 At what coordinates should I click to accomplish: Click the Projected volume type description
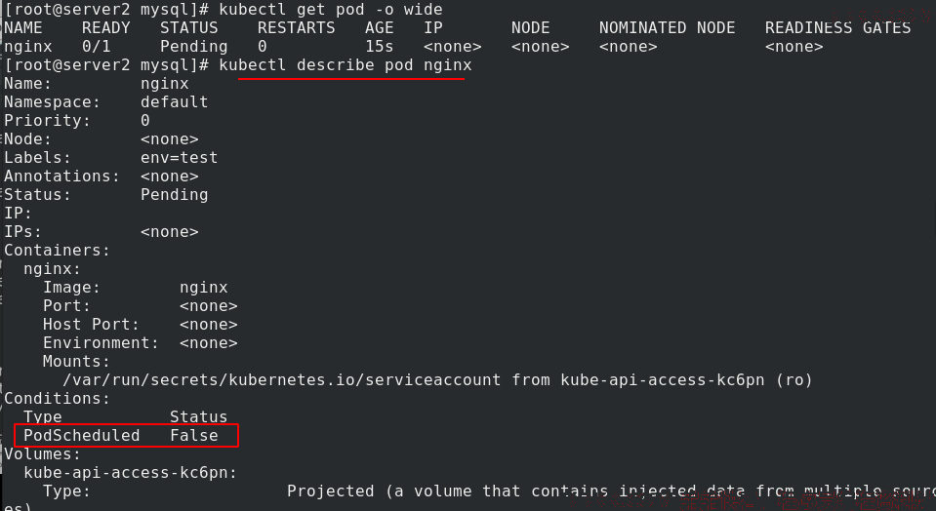pos(611,491)
